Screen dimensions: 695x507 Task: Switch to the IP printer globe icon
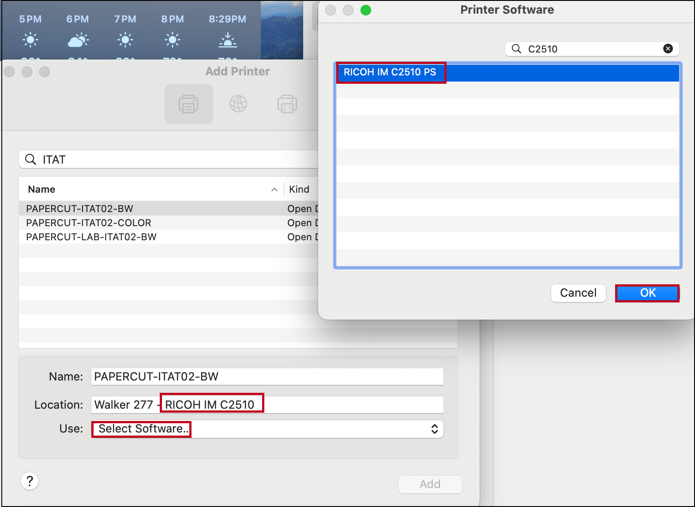pyautogui.click(x=238, y=104)
